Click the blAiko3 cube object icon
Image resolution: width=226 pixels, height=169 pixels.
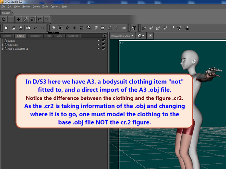[6, 41]
